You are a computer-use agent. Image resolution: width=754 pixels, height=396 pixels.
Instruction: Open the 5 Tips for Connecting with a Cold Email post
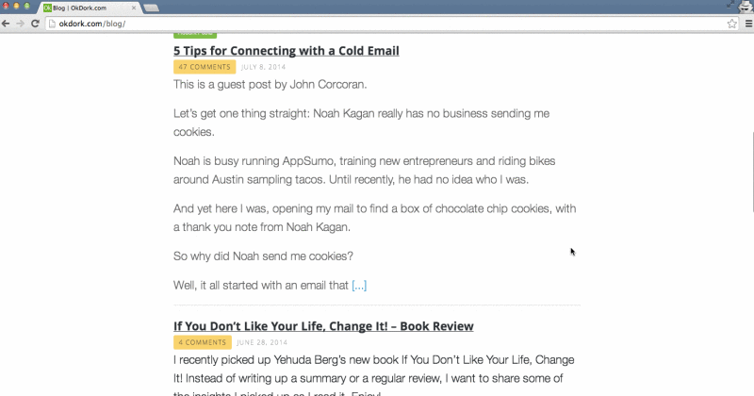(287, 51)
